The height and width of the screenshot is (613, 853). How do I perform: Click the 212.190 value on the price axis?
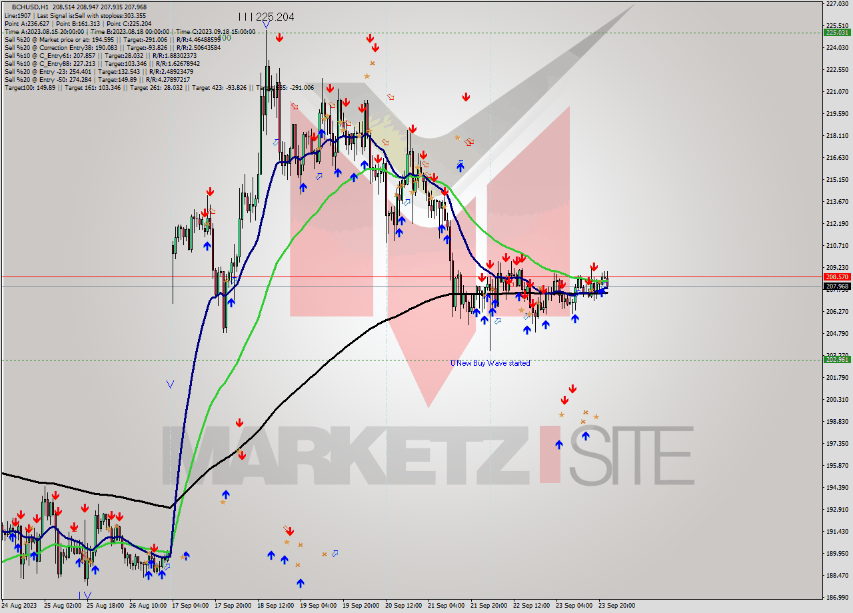836,224
